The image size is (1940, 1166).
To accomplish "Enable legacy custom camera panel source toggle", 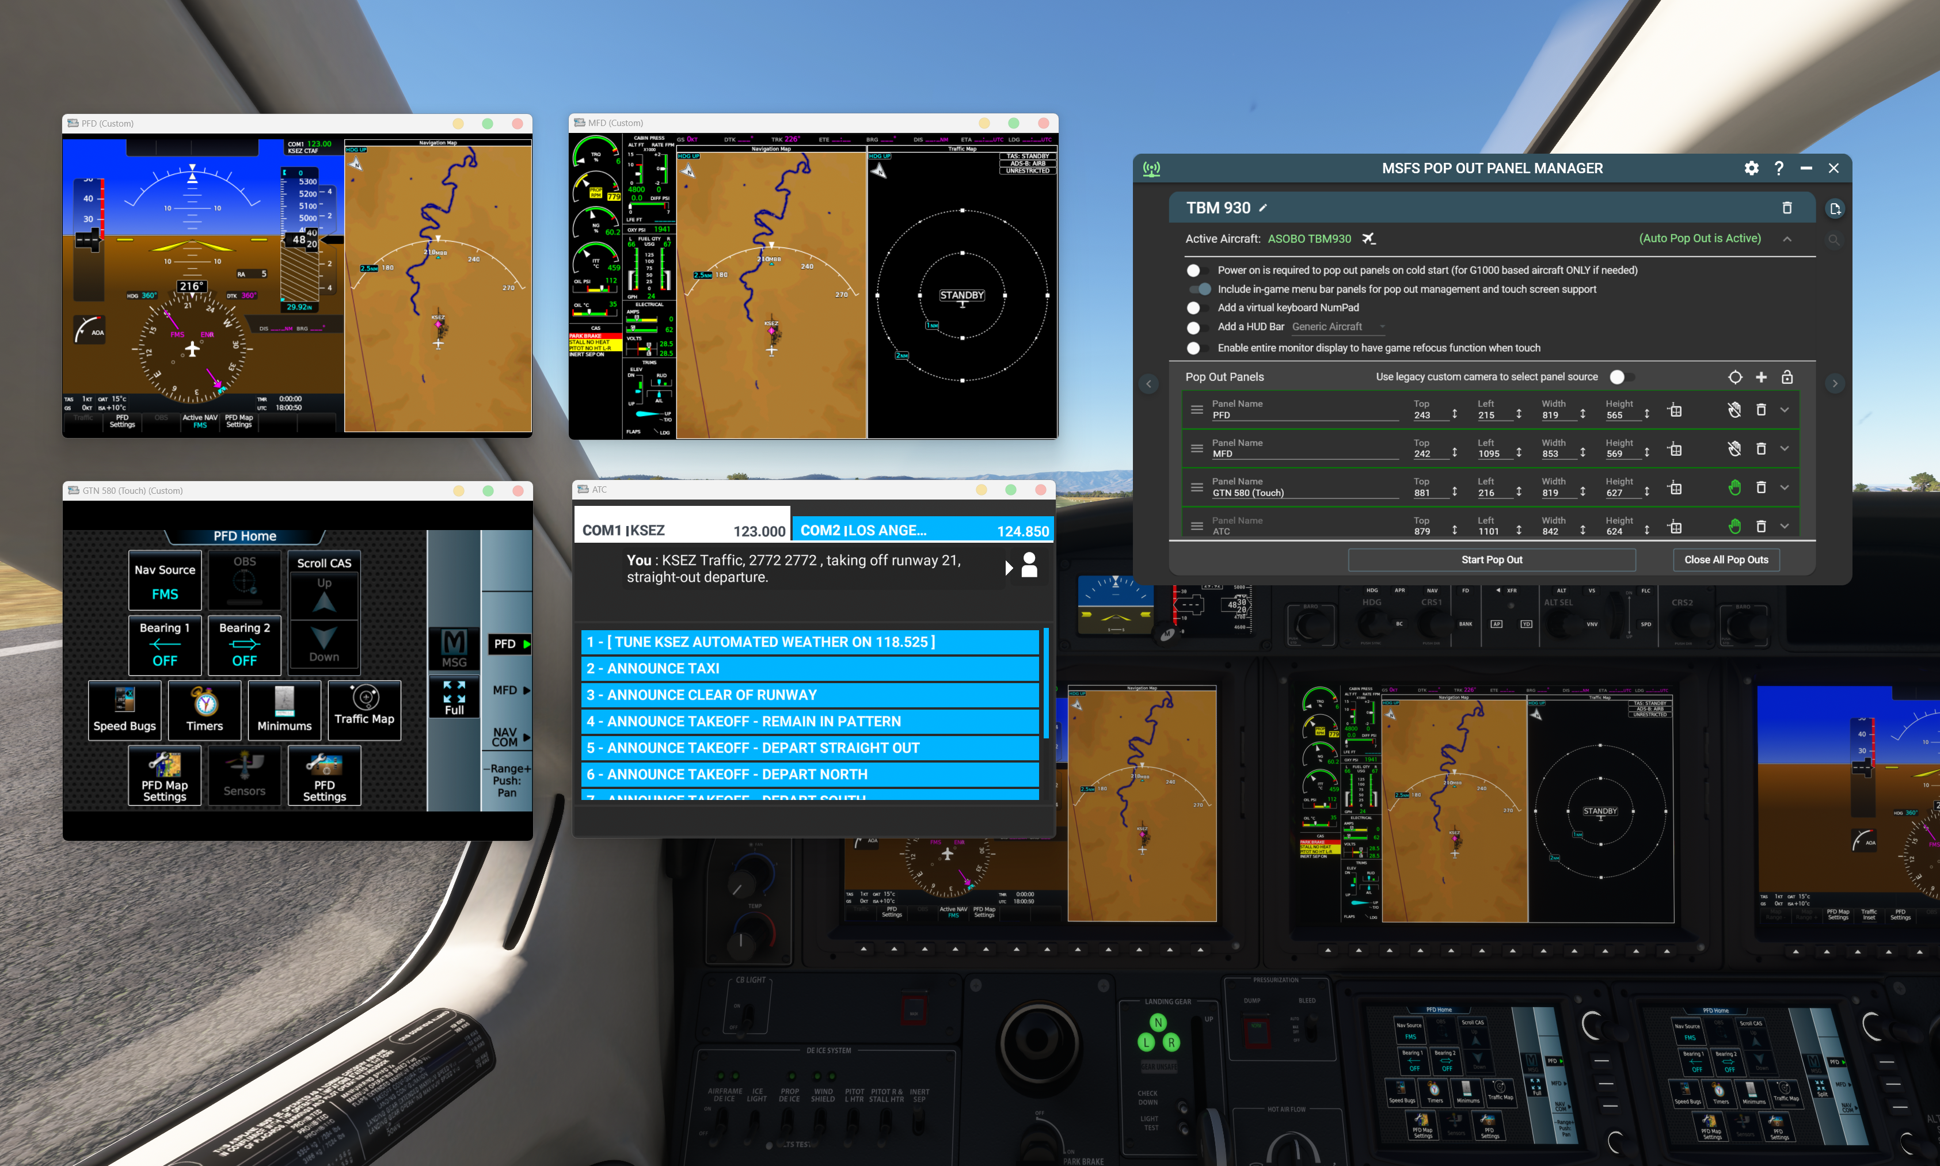I will pyautogui.click(x=1620, y=377).
